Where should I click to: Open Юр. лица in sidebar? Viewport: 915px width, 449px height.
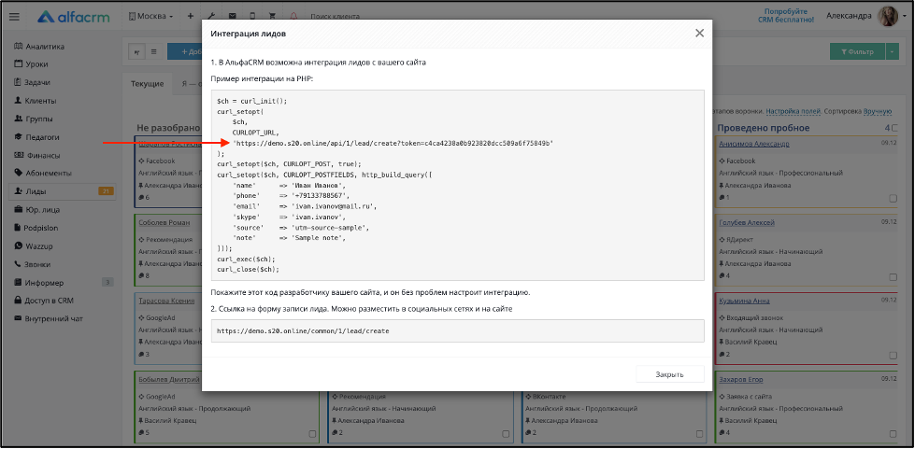click(x=36, y=209)
